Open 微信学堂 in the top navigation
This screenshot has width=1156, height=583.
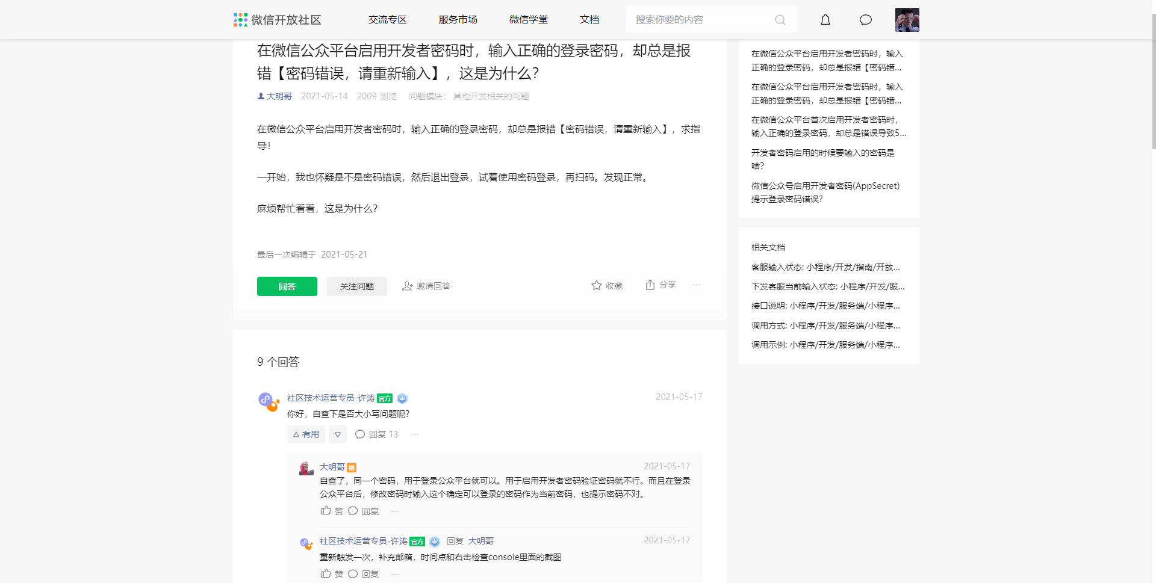click(529, 20)
